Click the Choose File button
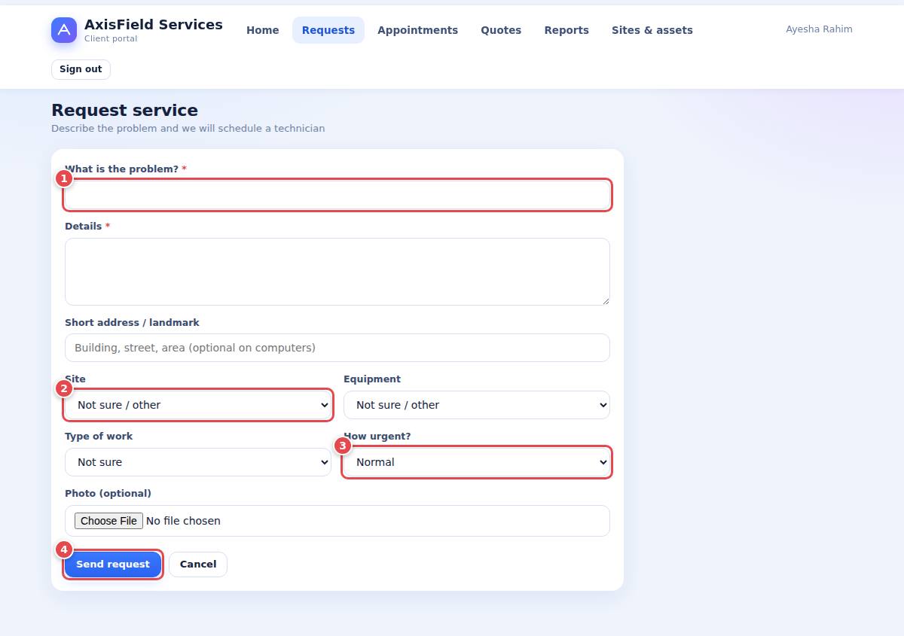This screenshot has height=636, width=904. 108,521
